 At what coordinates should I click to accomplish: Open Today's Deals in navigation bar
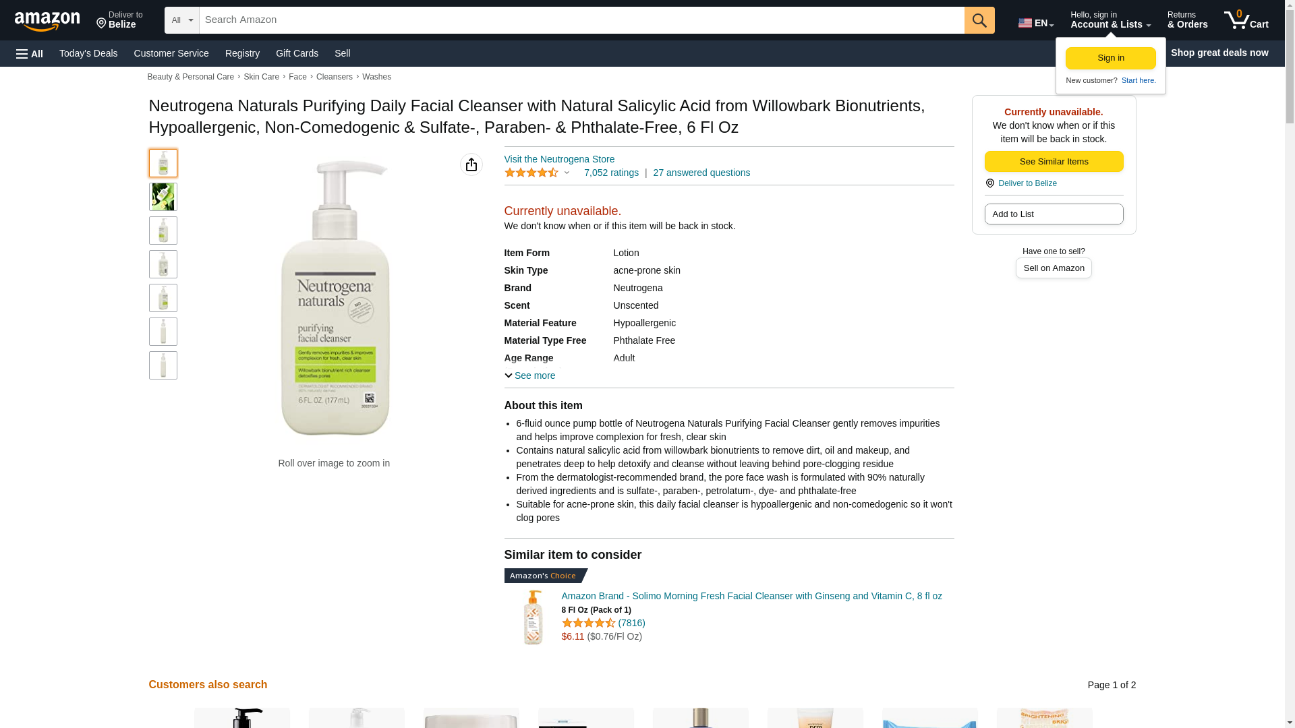(88, 53)
